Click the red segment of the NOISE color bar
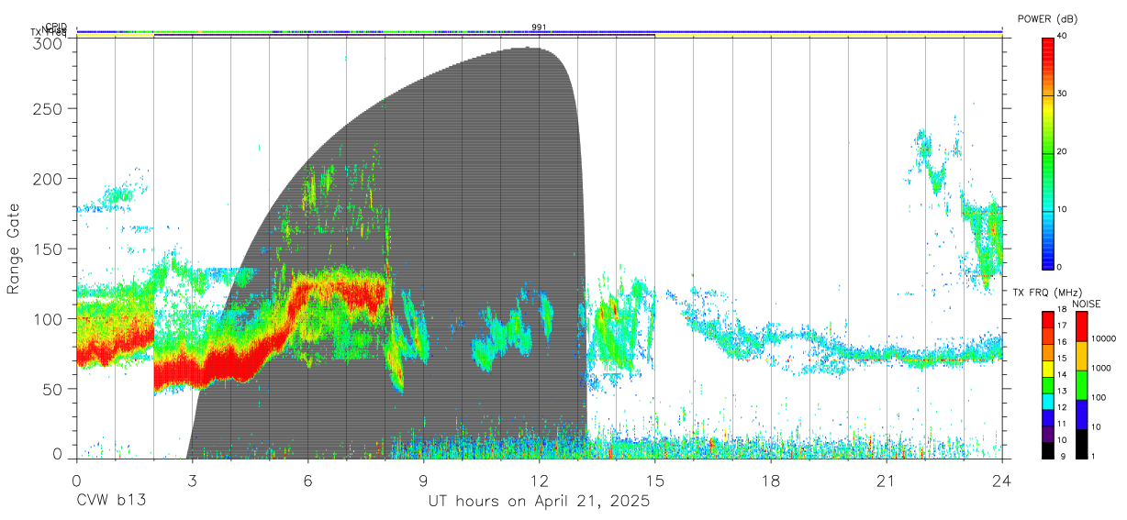Image resolution: width=1127 pixels, height=520 pixels. [x=1081, y=326]
